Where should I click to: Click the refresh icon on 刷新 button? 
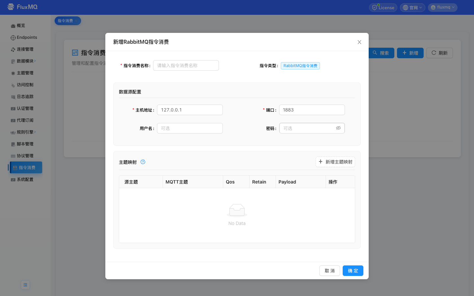pyautogui.click(x=434, y=53)
